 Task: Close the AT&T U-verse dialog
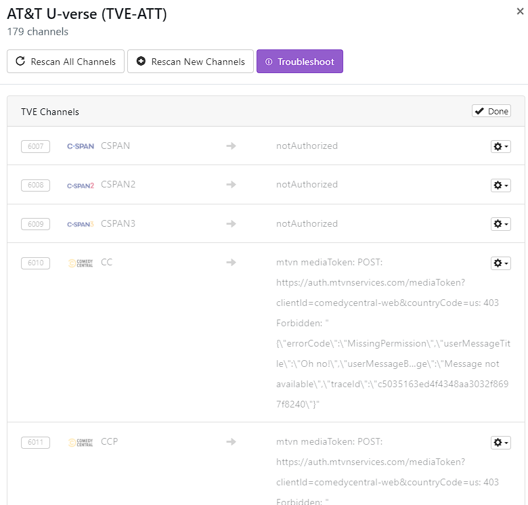coord(519,11)
